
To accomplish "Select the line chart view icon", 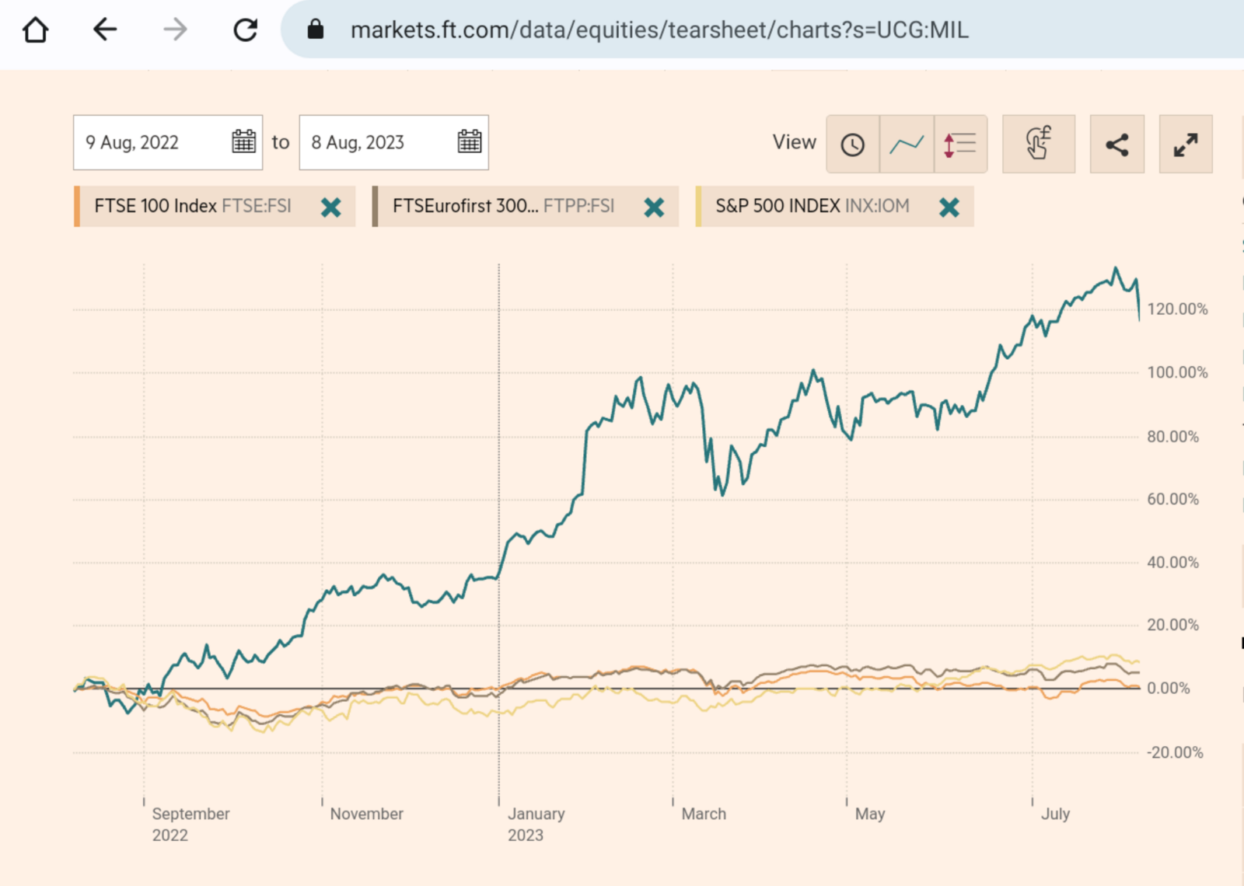I will (907, 143).
